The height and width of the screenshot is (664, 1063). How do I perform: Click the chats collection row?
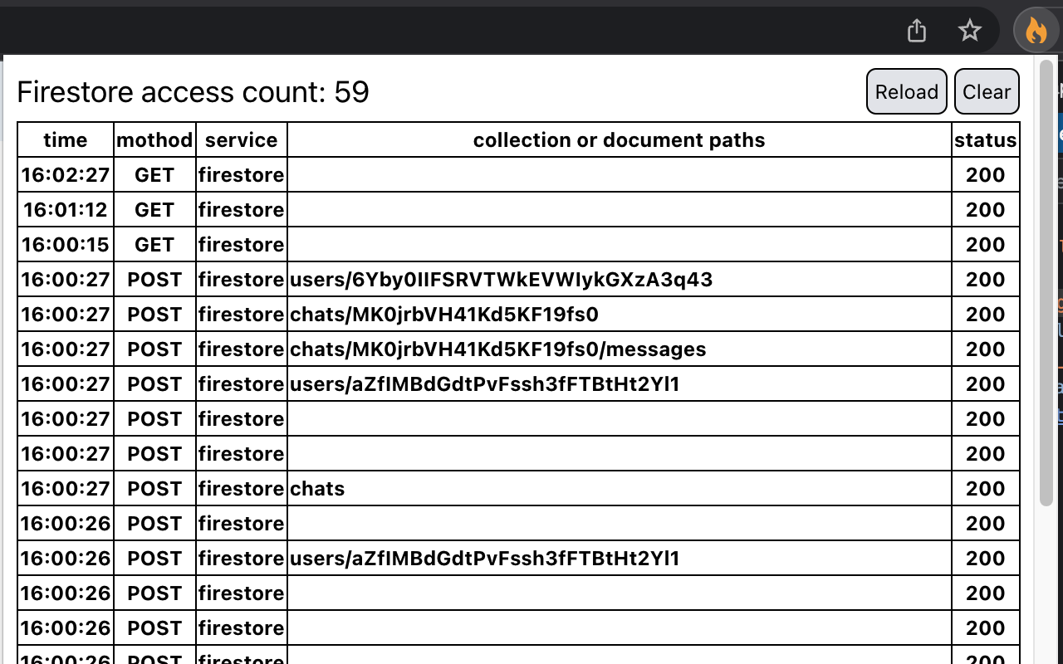(x=318, y=488)
